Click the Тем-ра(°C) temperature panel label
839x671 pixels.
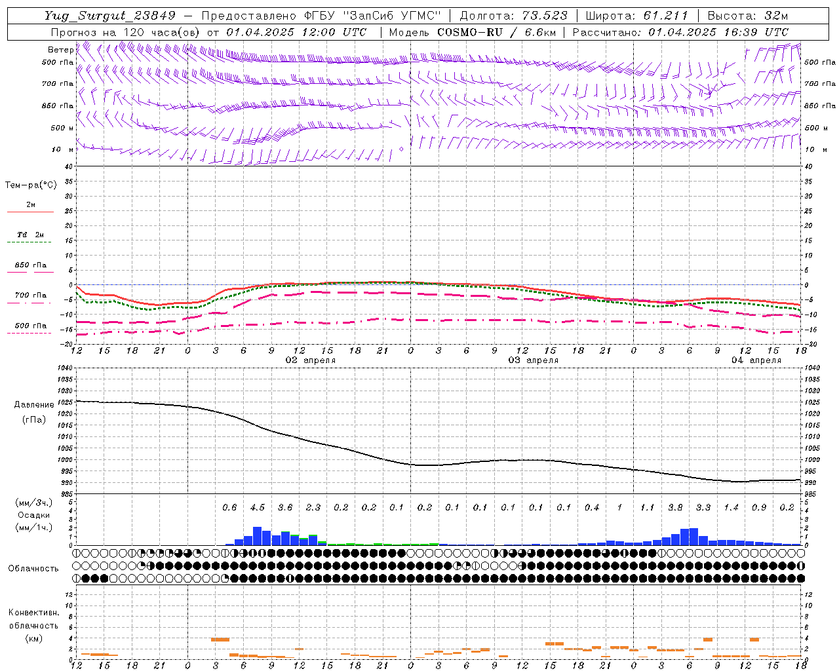[x=31, y=185]
